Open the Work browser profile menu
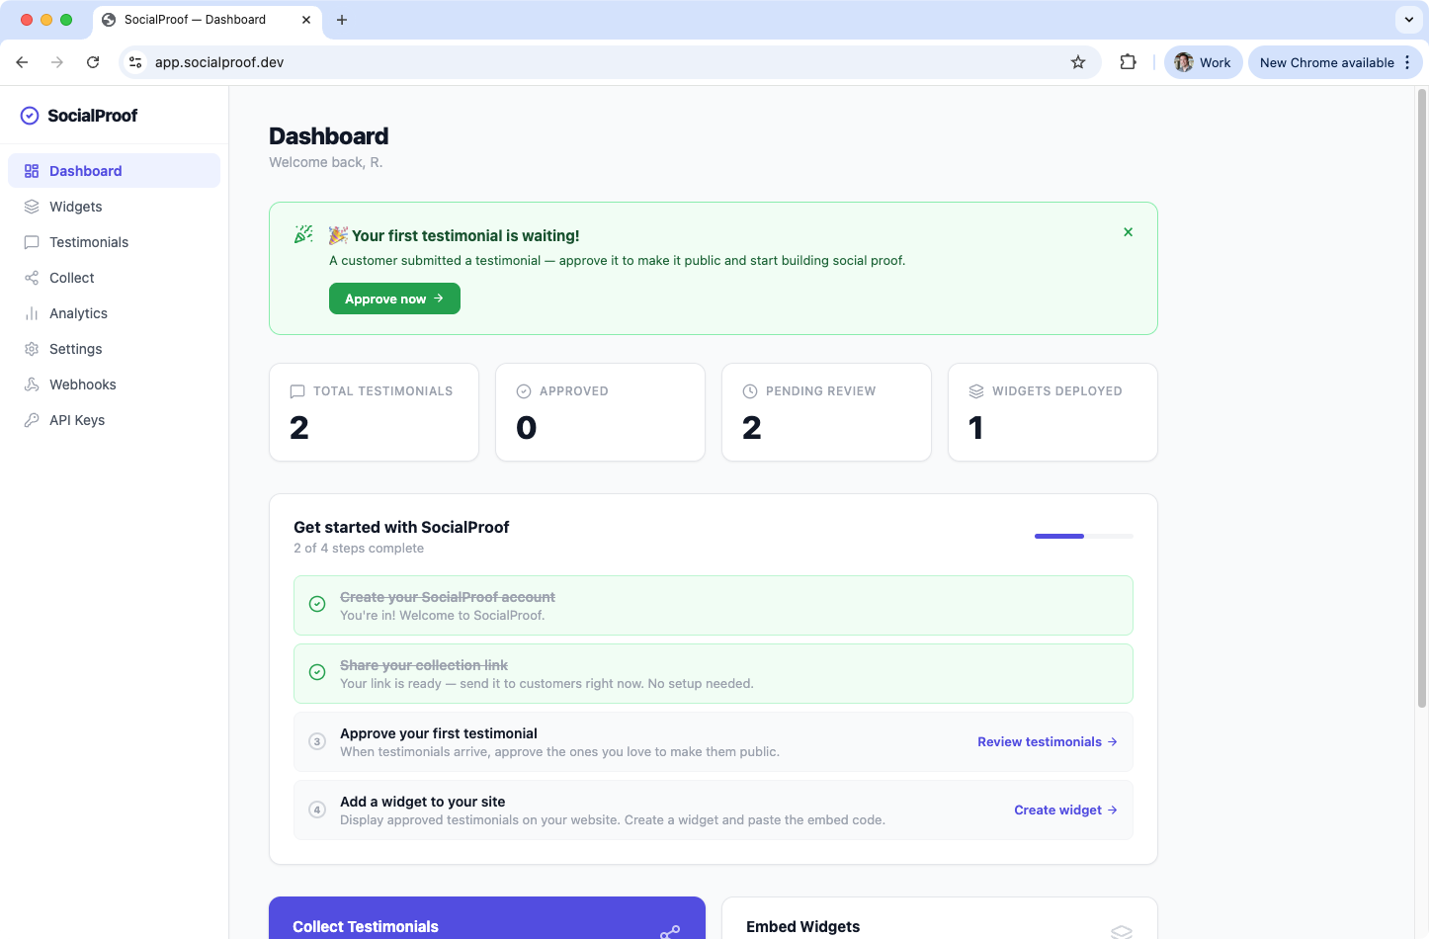 [1203, 61]
